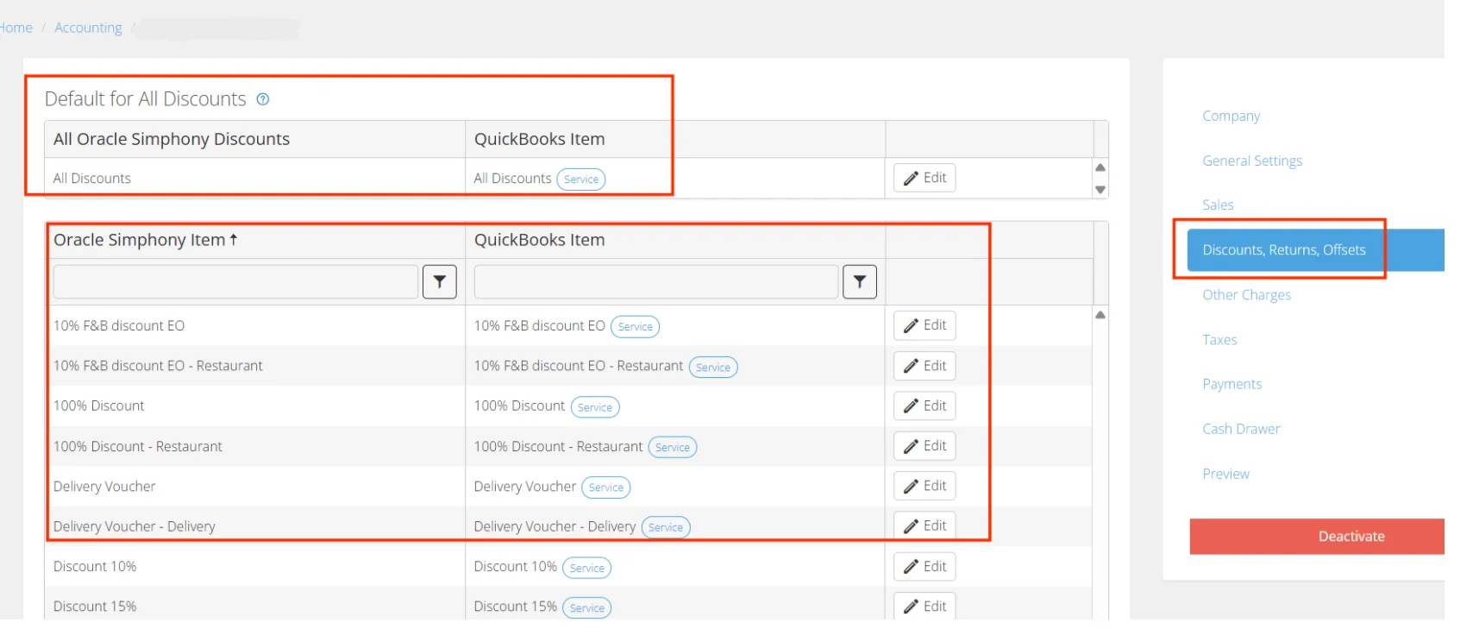Open the Company settings section
The width and height of the screenshot is (1479, 635).
(1231, 116)
